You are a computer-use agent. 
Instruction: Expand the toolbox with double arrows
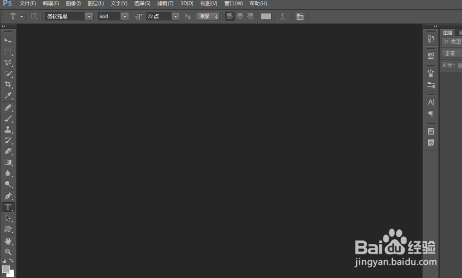(4, 26)
